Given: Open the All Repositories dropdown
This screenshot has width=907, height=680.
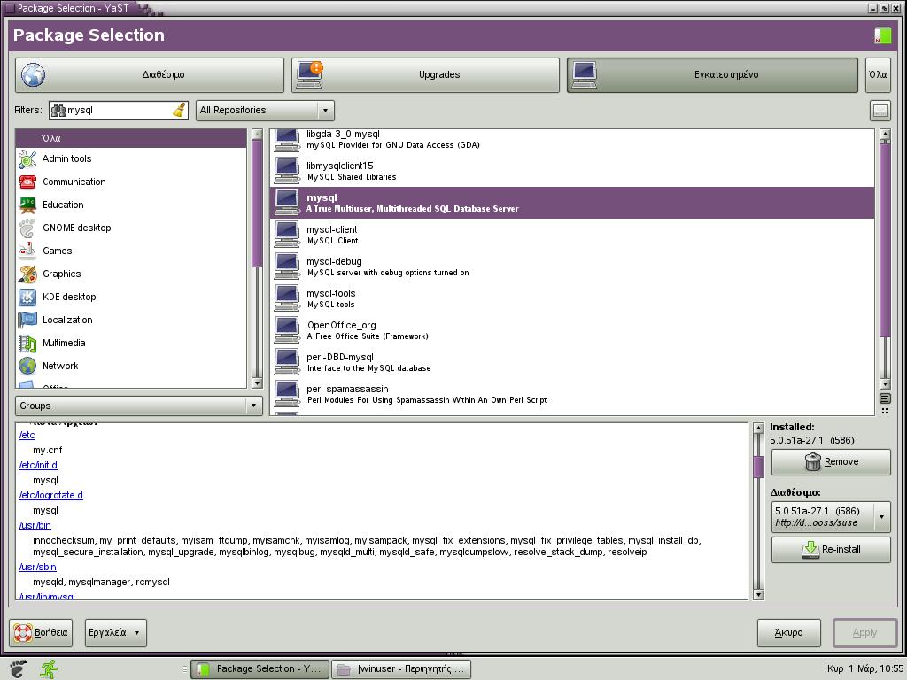Looking at the screenshot, I should coord(265,110).
